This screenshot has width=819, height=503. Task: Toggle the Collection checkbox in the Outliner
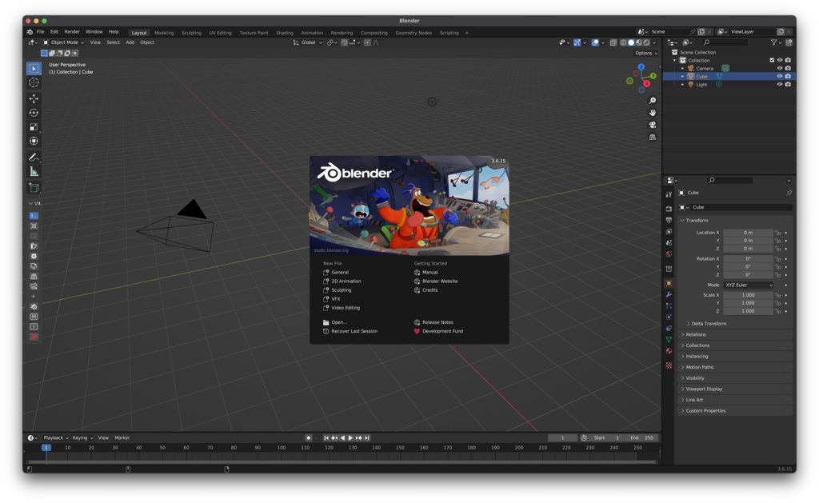pyautogui.click(x=772, y=60)
